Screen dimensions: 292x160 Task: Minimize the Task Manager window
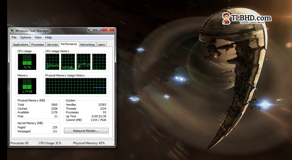[x=91, y=30]
